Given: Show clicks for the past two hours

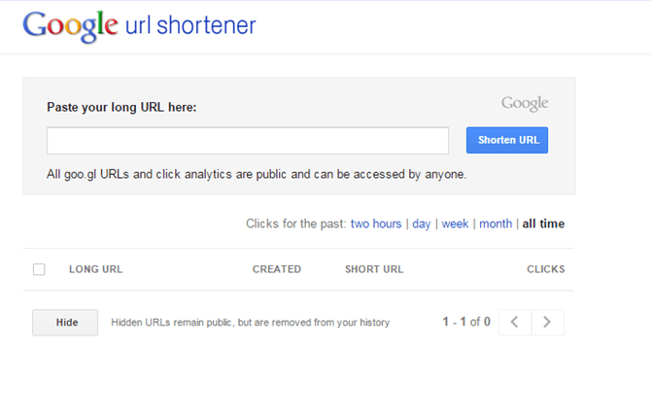Looking at the screenshot, I should 376,224.
